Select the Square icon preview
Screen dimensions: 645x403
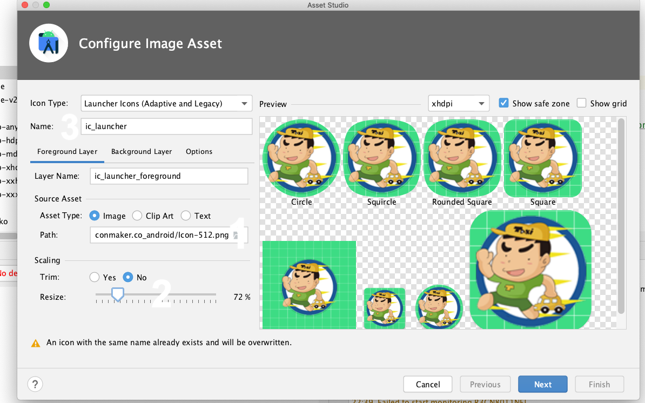point(542,158)
